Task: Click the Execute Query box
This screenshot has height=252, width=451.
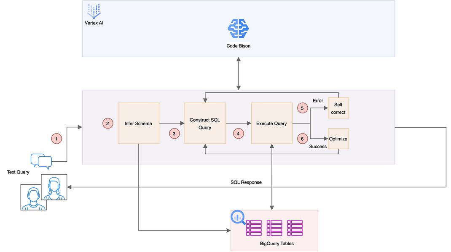Action: click(272, 123)
